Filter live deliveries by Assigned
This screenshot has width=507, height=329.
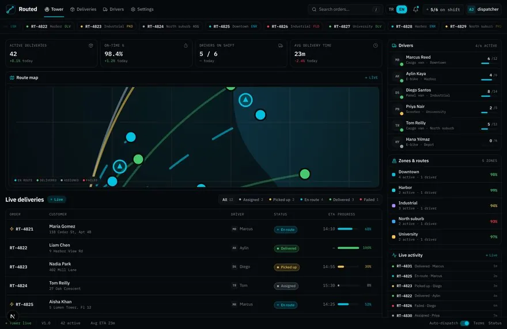251,199
